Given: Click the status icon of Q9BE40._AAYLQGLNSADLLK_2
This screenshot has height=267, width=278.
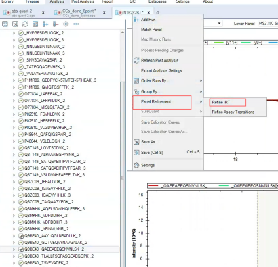Looking at the screenshot, I should pyautogui.click(x=21, y=236).
